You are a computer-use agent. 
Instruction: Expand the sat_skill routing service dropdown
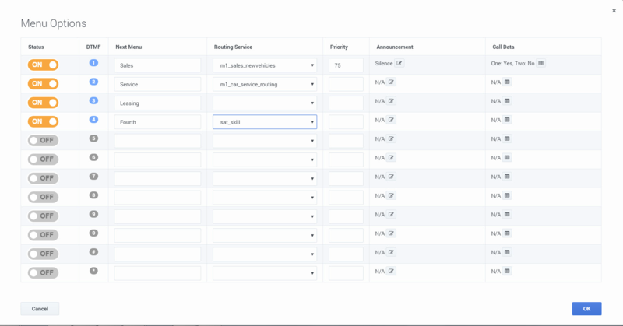point(264,122)
